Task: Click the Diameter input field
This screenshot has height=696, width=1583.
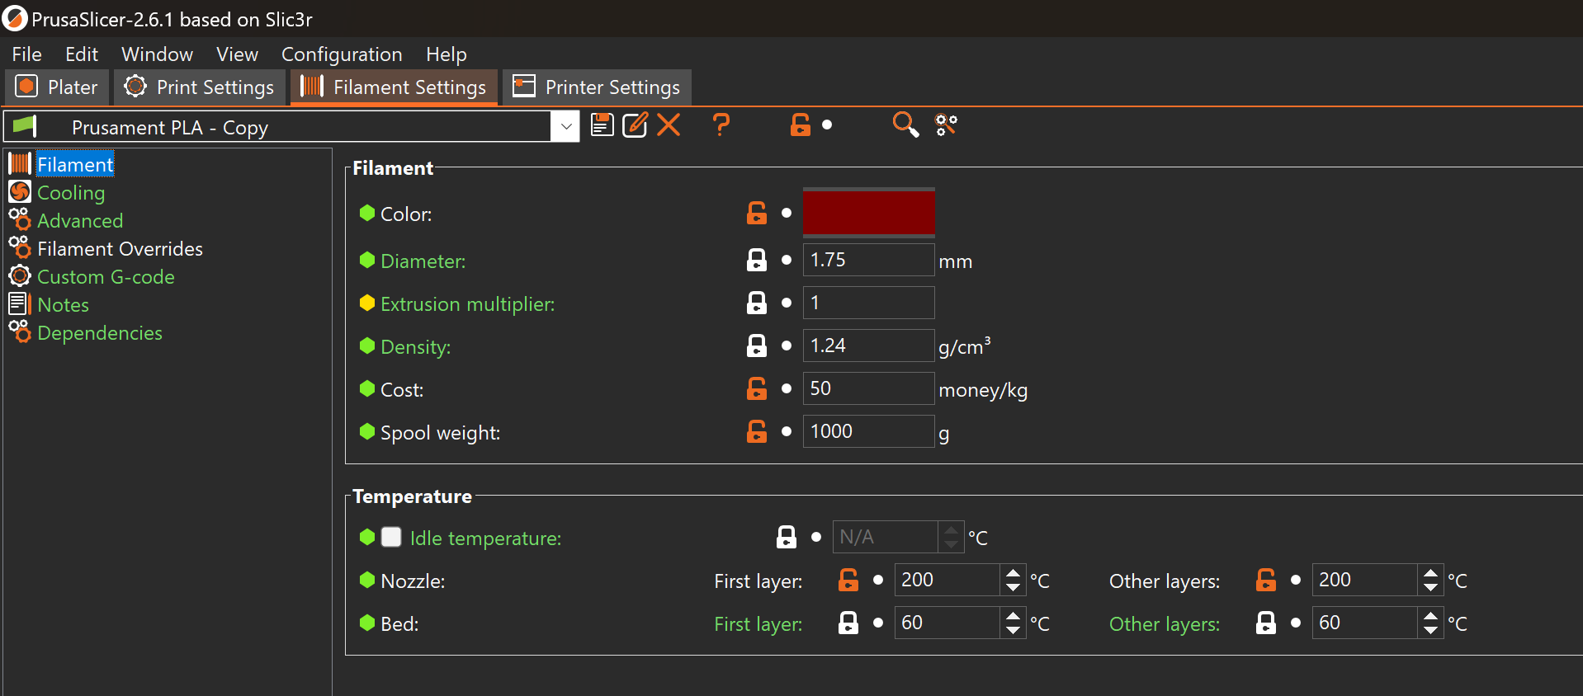Action: pyautogui.click(x=868, y=260)
